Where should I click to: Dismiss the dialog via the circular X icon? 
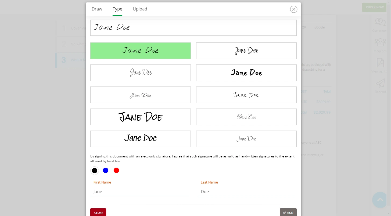(x=293, y=9)
